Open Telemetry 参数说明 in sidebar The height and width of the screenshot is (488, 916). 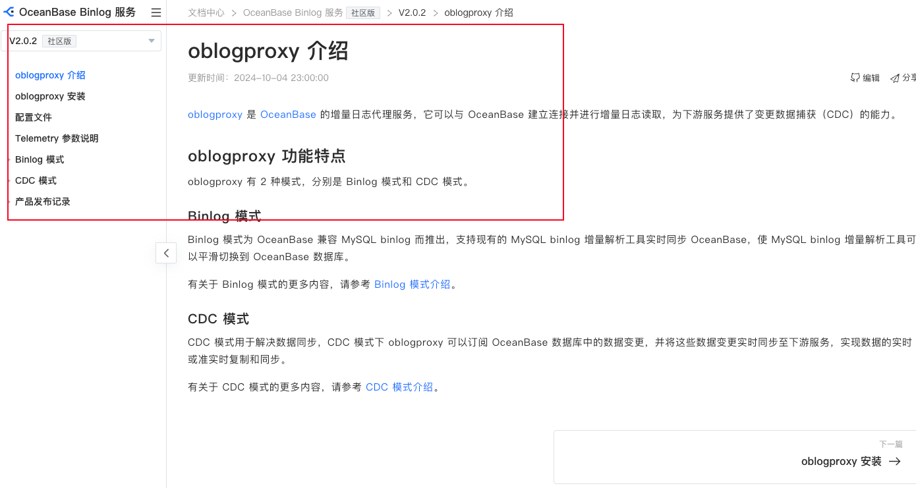tap(57, 138)
